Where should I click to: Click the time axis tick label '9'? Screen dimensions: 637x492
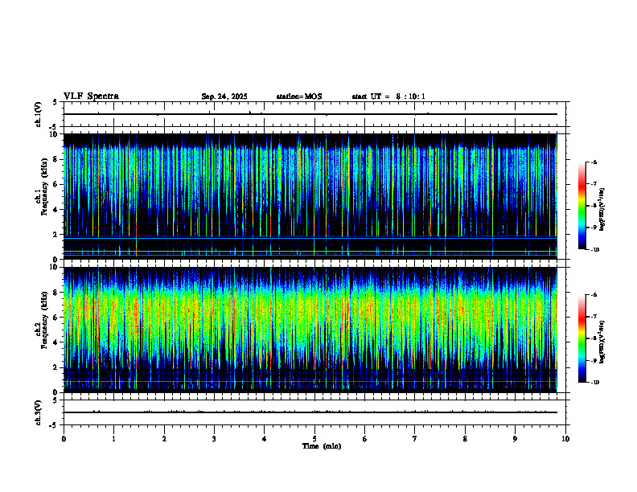[515, 439]
